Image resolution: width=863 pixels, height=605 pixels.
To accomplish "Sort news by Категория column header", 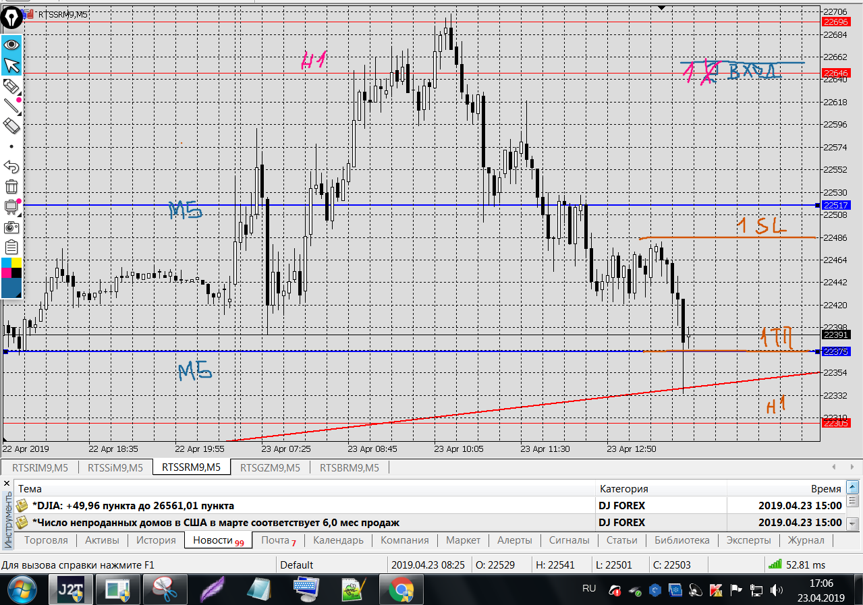I will click(x=623, y=489).
